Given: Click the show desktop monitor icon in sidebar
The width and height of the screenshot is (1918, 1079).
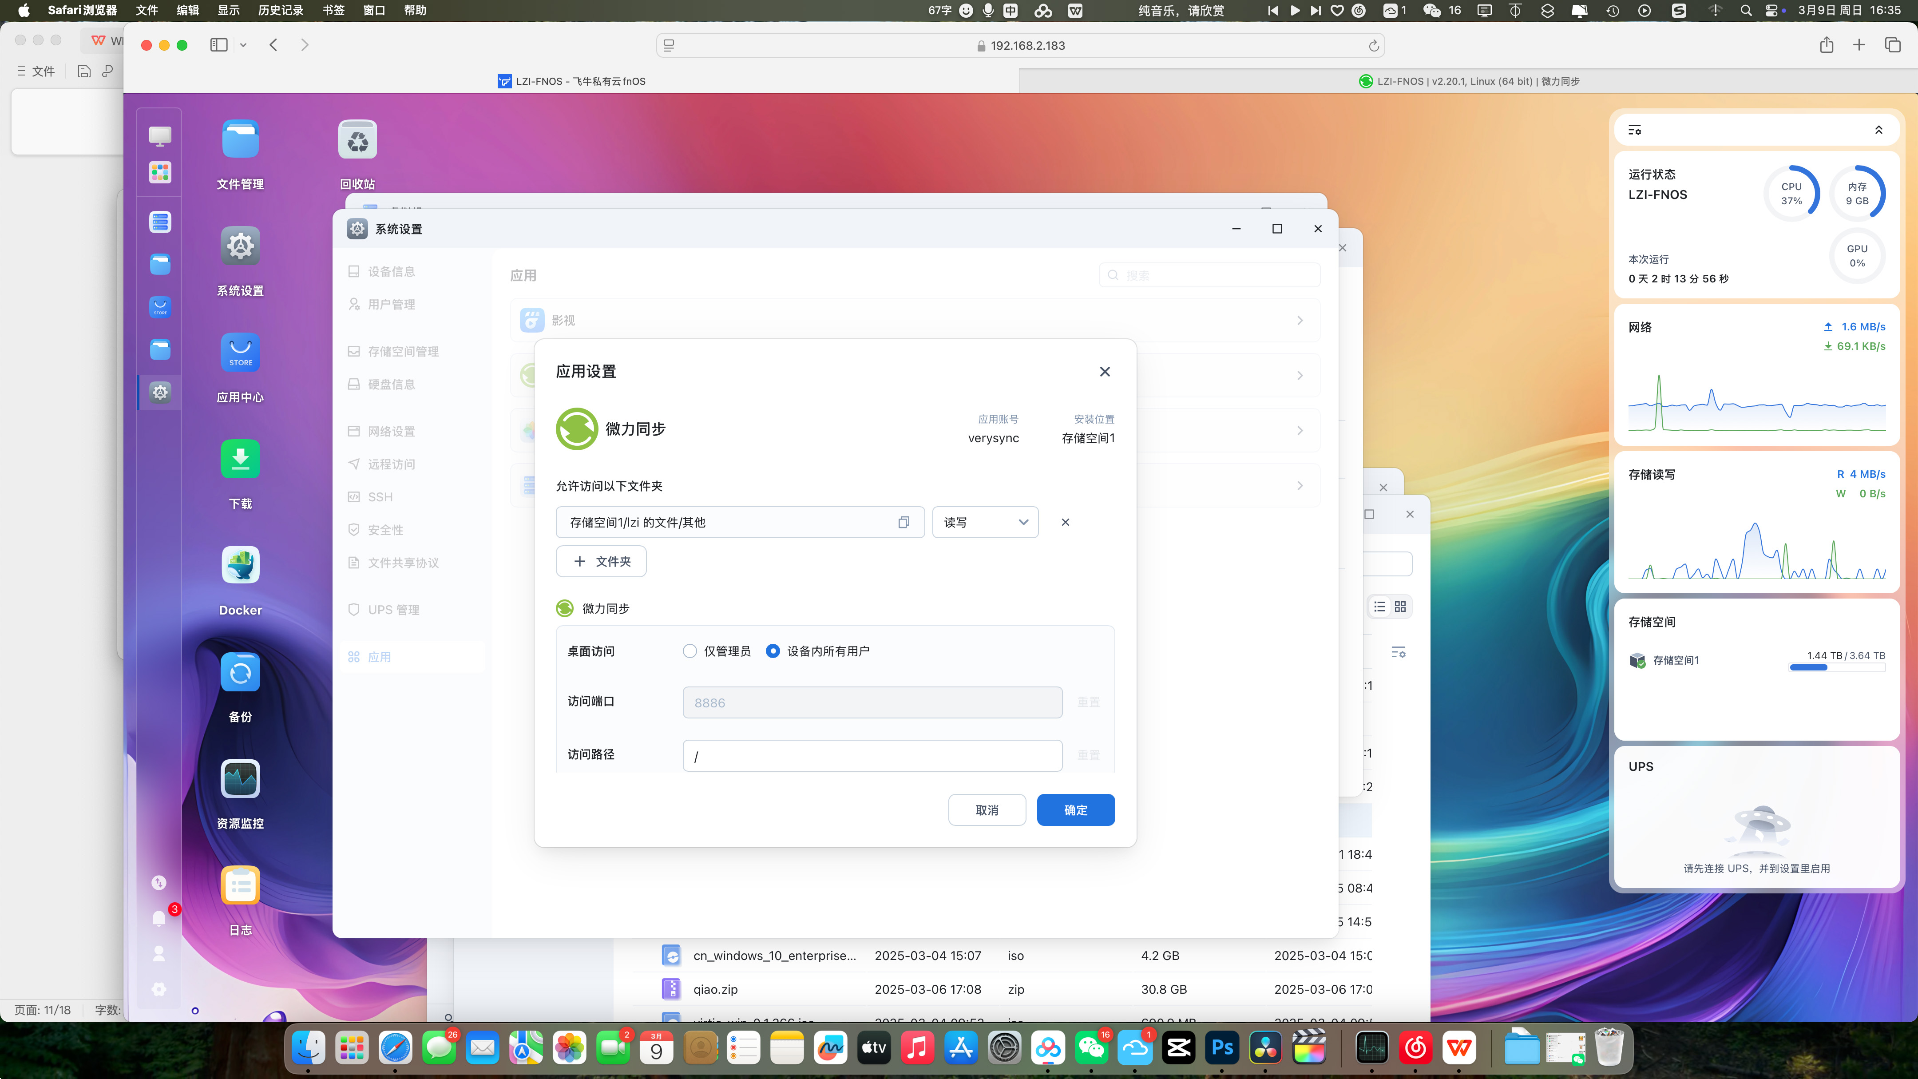Looking at the screenshot, I should [x=160, y=136].
